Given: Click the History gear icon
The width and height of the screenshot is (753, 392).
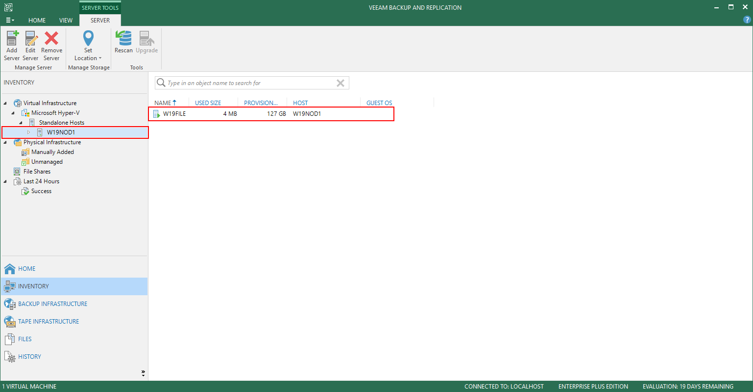Looking at the screenshot, I should pos(10,357).
